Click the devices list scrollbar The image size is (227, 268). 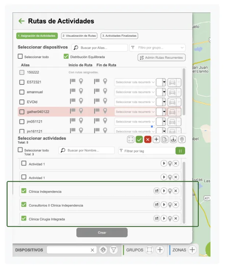184,92
